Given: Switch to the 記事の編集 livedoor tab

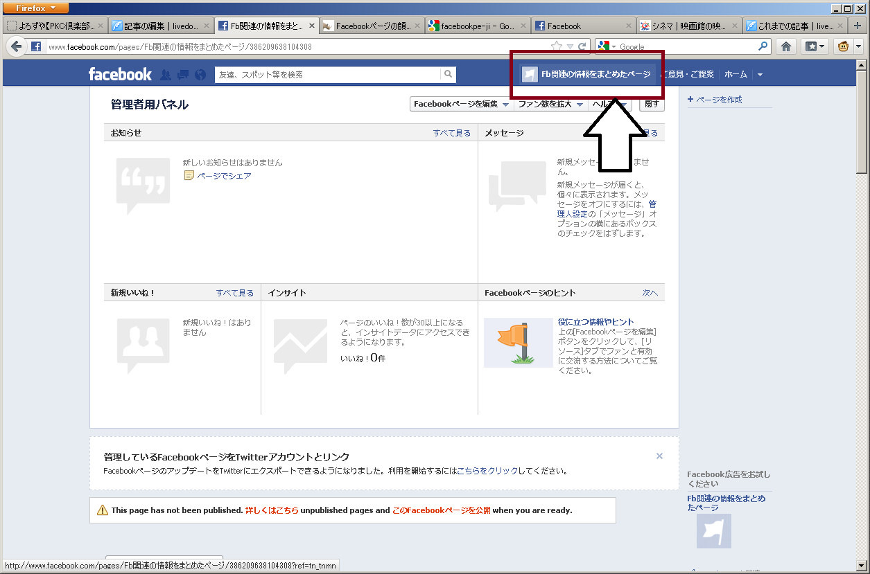Looking at the screenshot, I should pyautogui.click(x=162, y=26).
